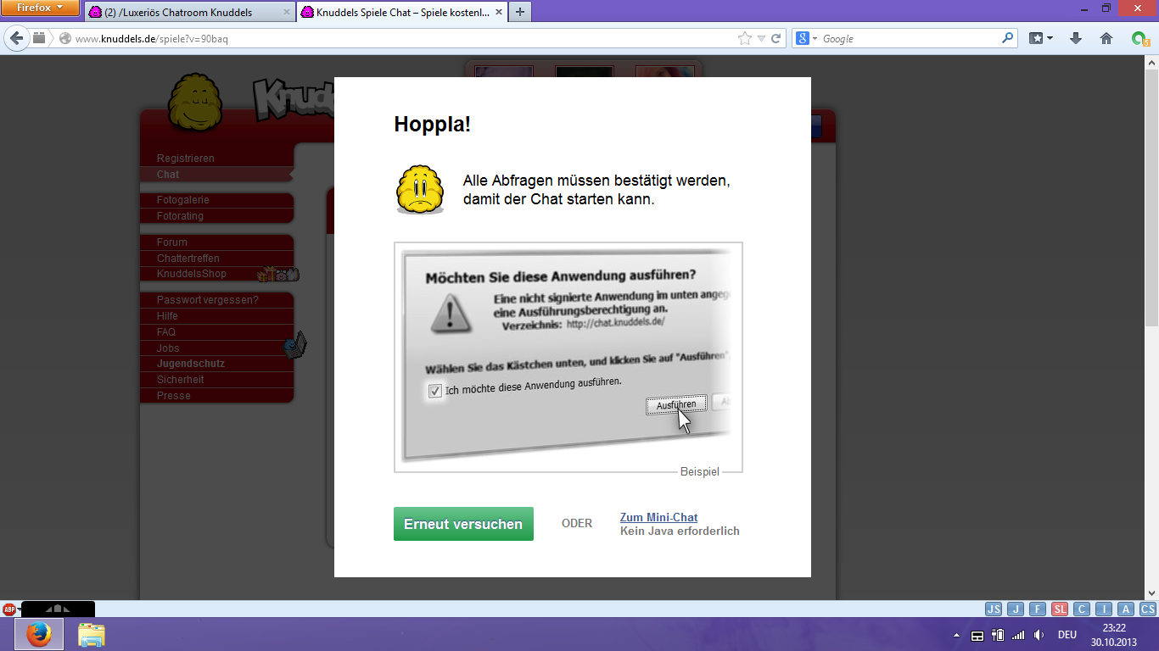Image resolution: width=1159 pixels, height=651 pixels.
Task: Click the search magnifier icon
Action: click(x=1007, y=38)
